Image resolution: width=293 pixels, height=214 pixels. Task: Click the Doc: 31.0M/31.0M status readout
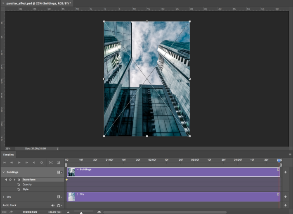point(35,149)
